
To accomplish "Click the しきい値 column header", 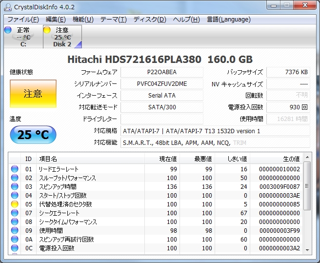I will [x=233, y=159].
